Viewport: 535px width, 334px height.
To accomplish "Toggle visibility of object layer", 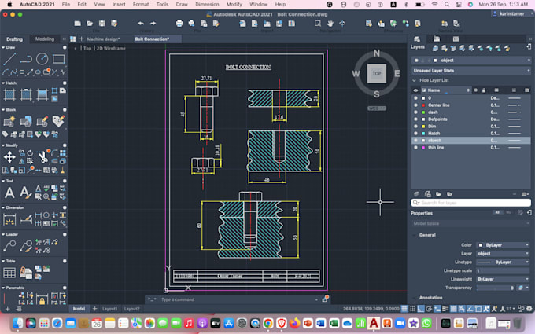I will (x=415, y=141).
